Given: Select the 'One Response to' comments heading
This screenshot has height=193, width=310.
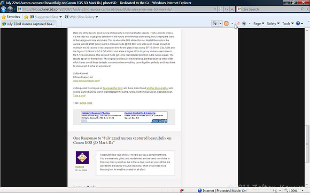Looking at the screenshot, I should [x=122, y=140].
